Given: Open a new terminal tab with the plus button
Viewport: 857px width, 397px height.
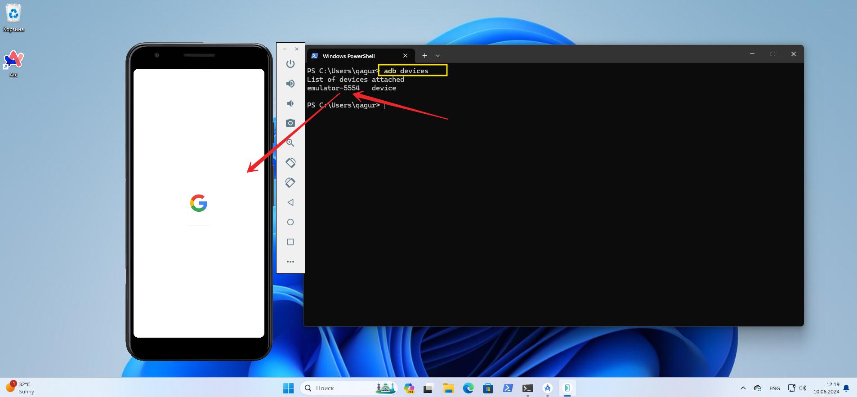Looking at the screenshot, I should pos(424,56).
